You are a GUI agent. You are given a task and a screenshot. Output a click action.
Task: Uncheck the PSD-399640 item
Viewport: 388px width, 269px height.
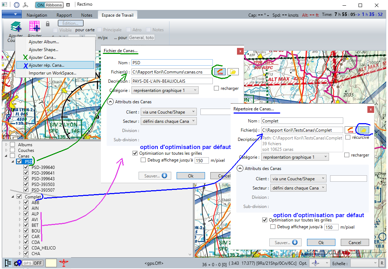(26, 167)
